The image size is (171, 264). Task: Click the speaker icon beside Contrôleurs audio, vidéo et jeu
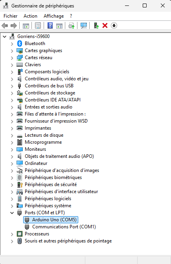(x=20, y=79)
